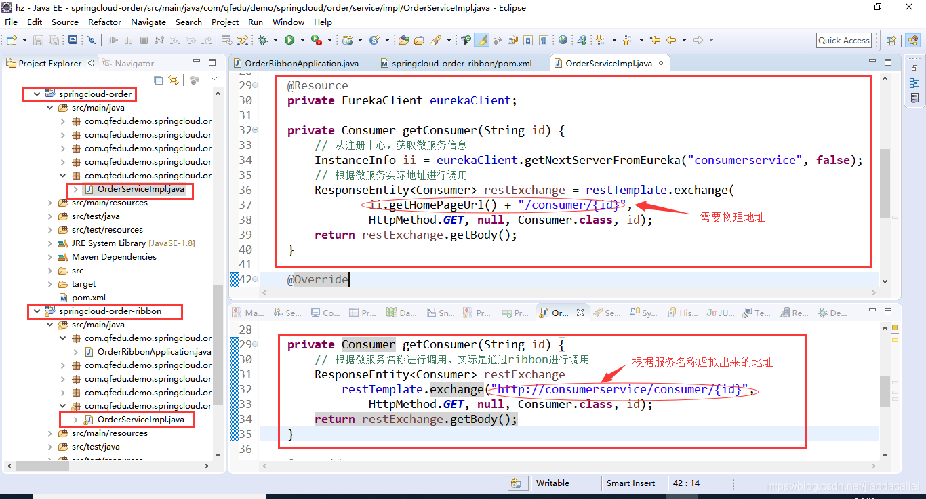The width and height of the screenshot is (926, 499).
Task: Open the JU JUnit view tab
Action: click(721, 313)
